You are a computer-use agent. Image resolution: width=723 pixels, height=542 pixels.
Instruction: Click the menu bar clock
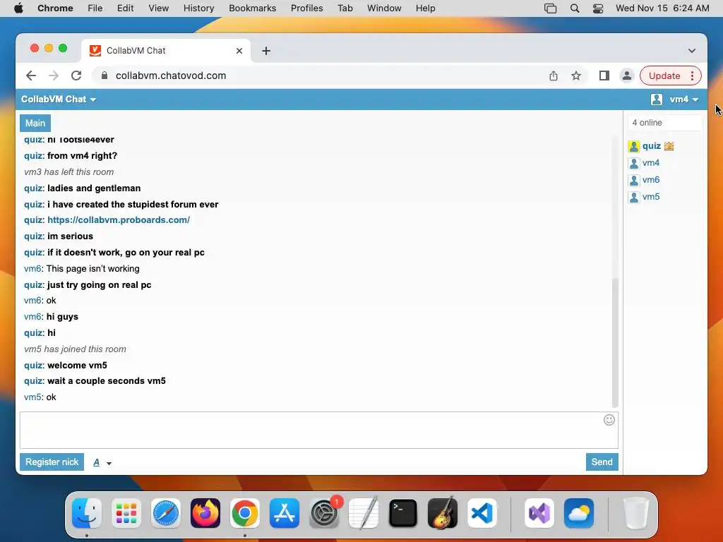click(662, 8)
